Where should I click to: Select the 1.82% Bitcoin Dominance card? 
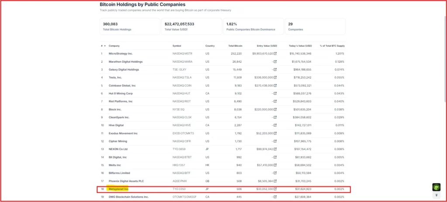pos(254,27)
